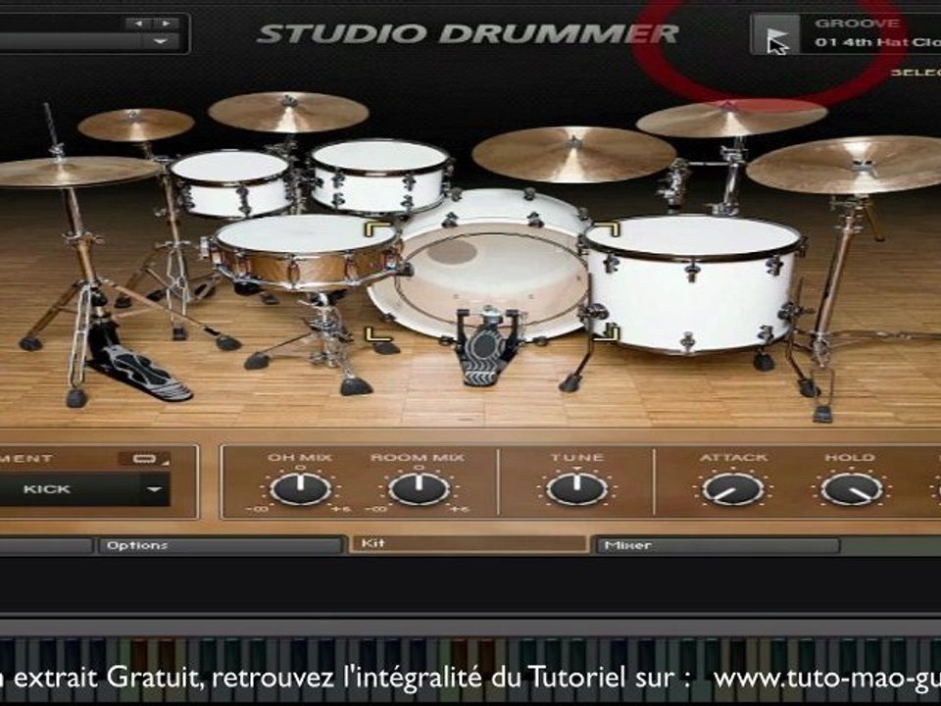
Task: Click the groove name '01 4th Hat Clo'
Action: (x=877, y=42)
